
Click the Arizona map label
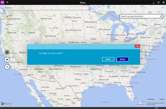point(39,69)
